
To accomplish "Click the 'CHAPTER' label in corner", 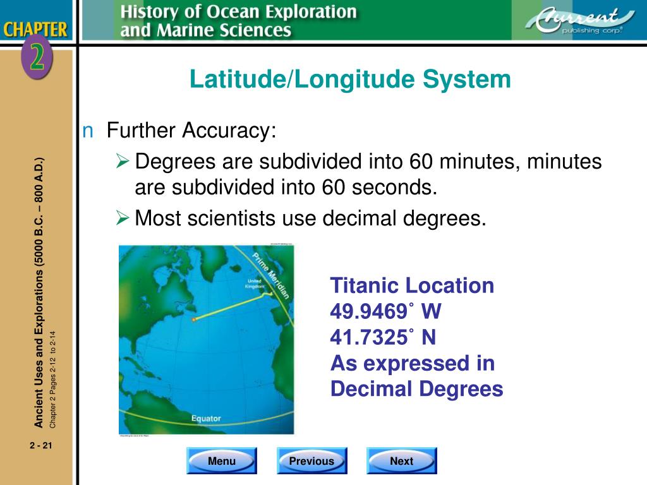I will [35, 29].
